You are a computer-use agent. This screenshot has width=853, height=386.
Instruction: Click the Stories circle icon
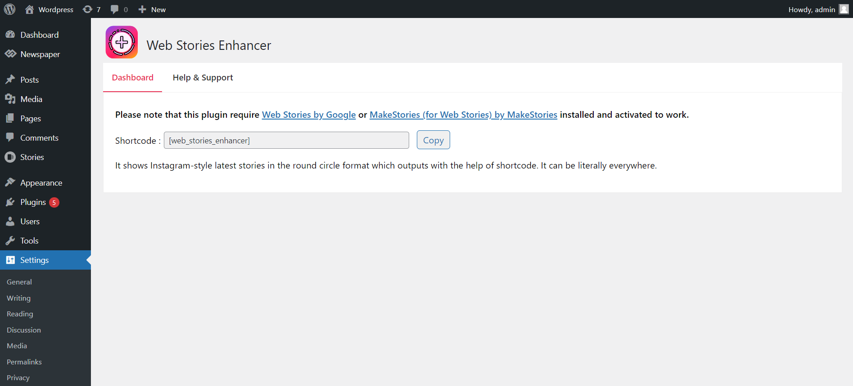click(x=10, y=157)
